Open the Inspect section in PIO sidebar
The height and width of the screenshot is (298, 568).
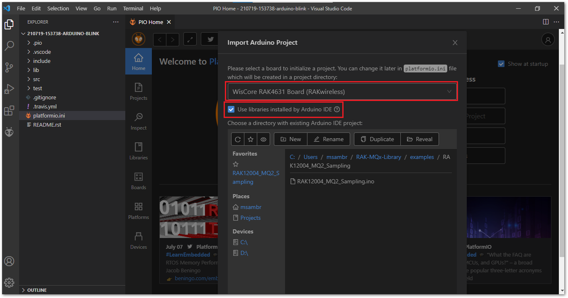point(139,121)
